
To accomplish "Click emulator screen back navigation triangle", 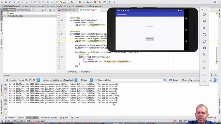I will tap(186, 41).
